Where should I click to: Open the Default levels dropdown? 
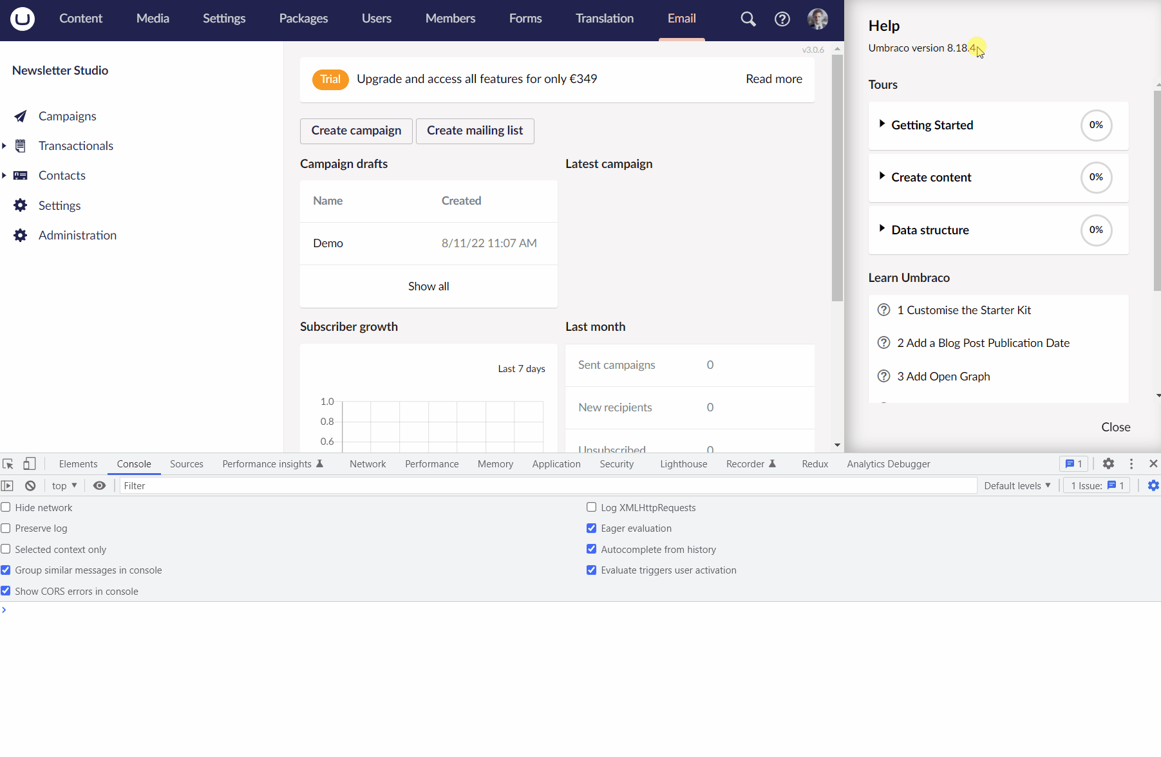[x=1017, y=486]
